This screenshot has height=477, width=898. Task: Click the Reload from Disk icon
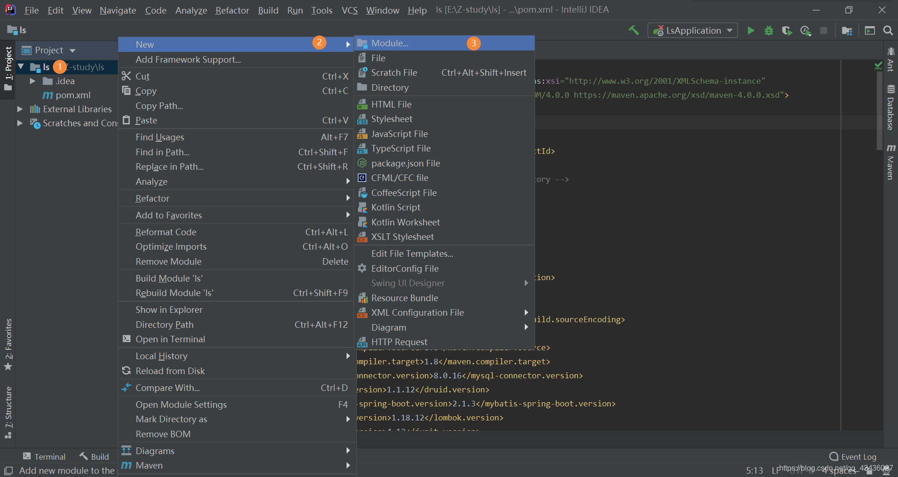click(126, 371)
